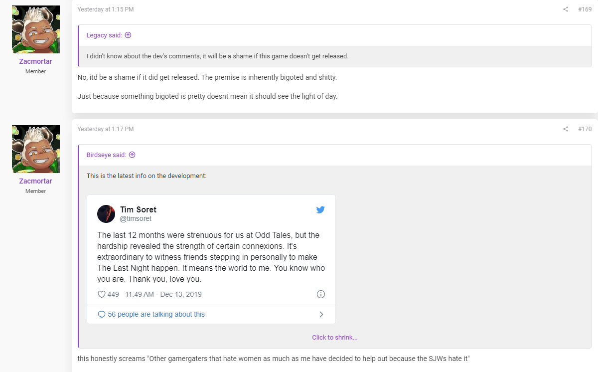Jump to Legacy's original post arrow icon

click(128, 35)
